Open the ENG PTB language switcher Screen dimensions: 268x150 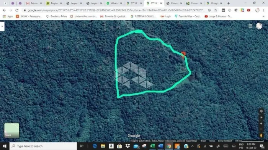241,146
